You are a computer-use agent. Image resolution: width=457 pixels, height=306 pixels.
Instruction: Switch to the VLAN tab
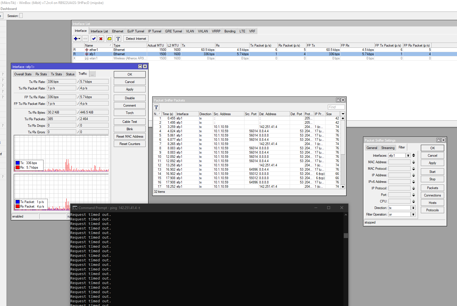[190, 31]
